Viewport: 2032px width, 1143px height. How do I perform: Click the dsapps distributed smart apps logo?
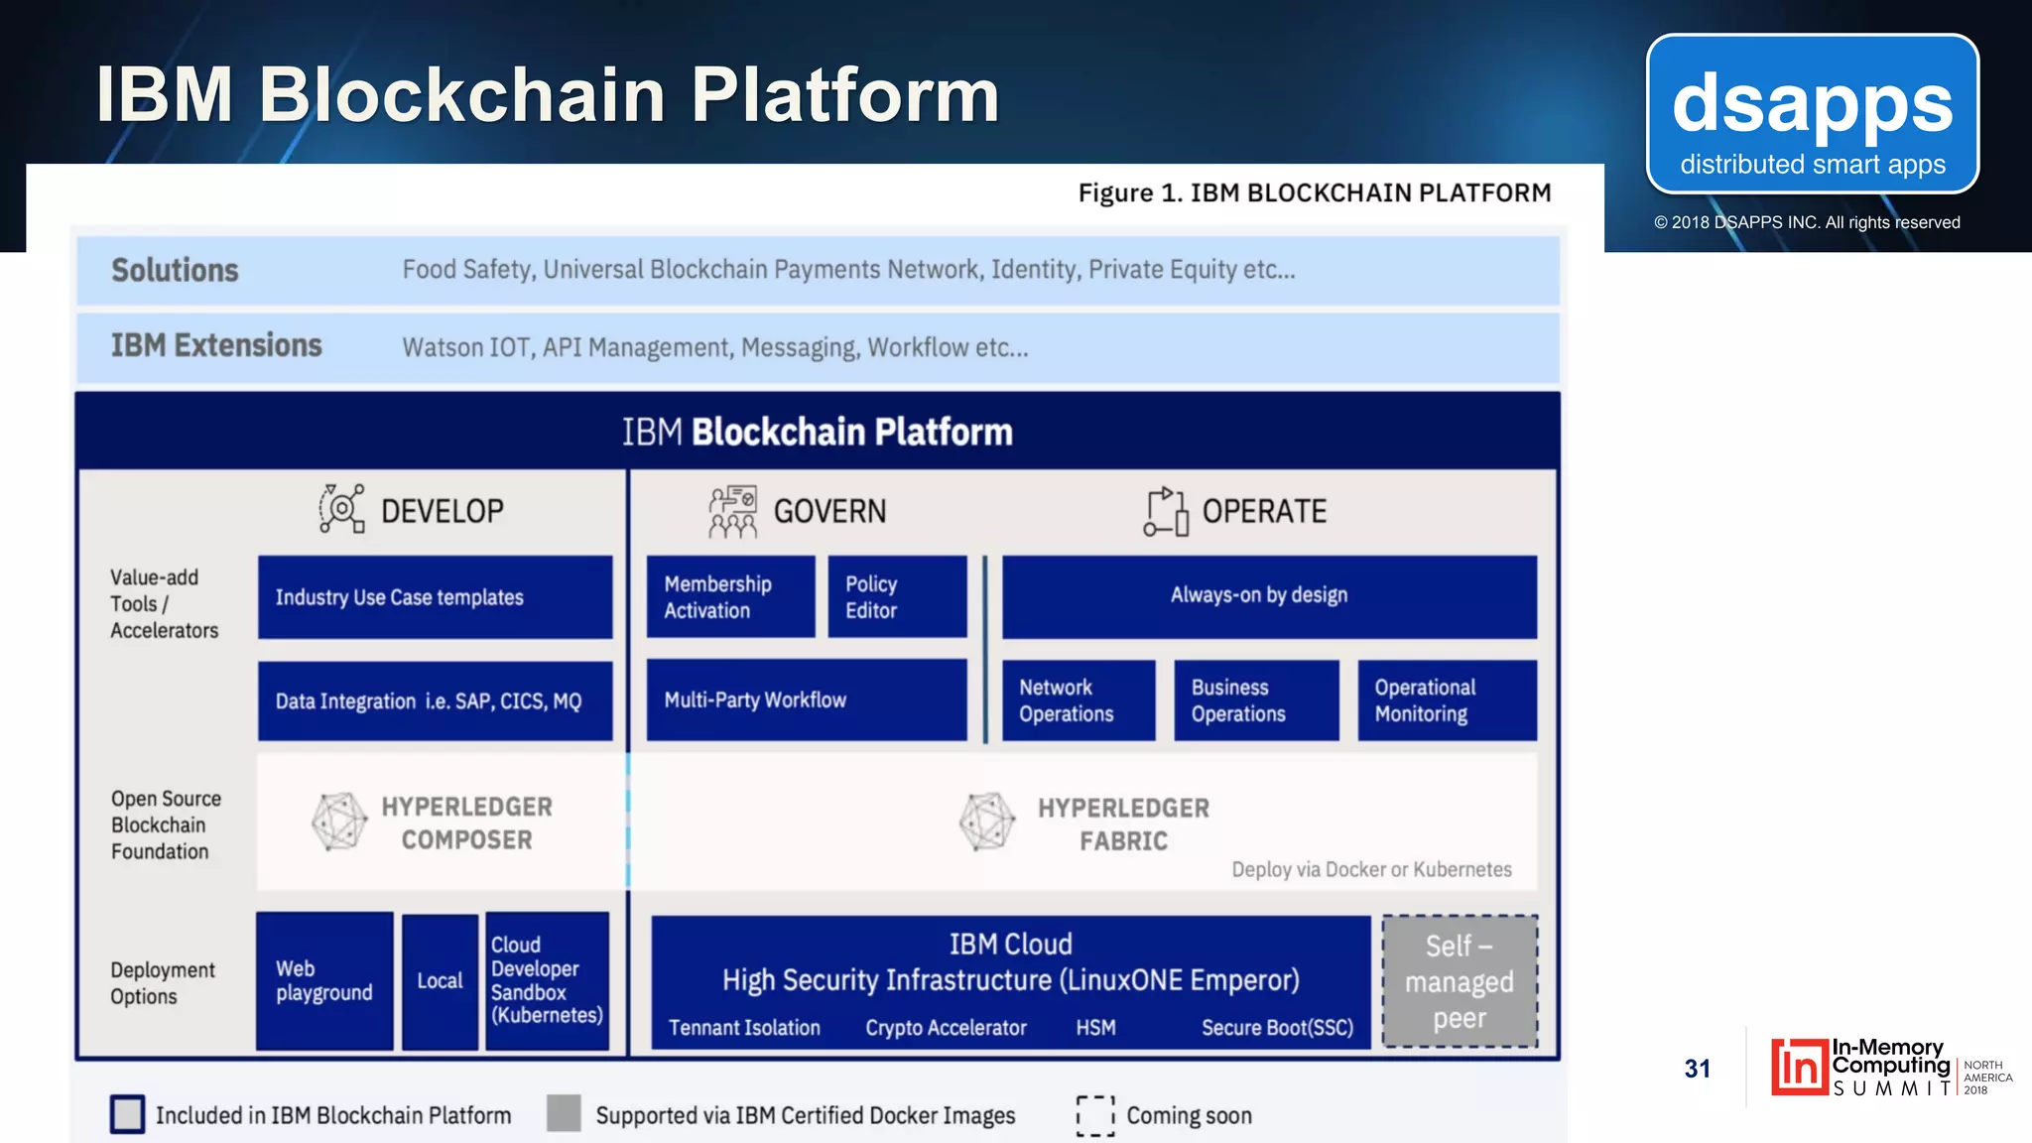1813,114
